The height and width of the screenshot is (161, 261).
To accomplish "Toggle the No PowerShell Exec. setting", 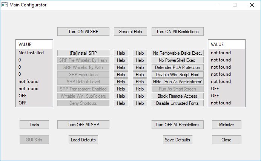I will click(x=178, y=60).
